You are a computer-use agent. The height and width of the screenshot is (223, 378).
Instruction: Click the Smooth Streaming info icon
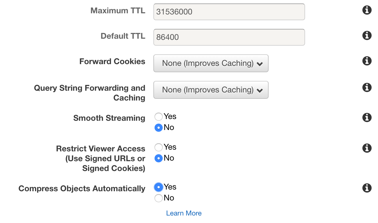tap(367, 118)
